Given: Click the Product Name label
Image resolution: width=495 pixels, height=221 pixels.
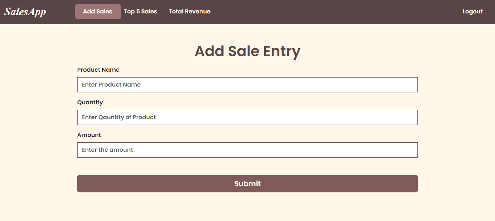Looking at the screenshot, I should point(98,70).
